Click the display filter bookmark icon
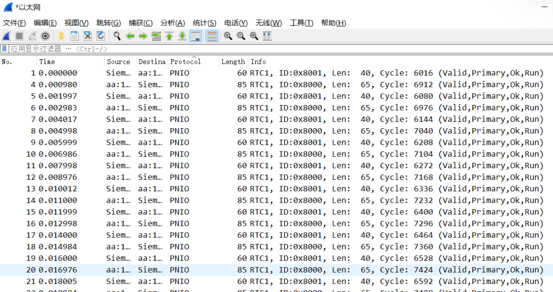Screen dimensions: 553x292 coord(4,48)
